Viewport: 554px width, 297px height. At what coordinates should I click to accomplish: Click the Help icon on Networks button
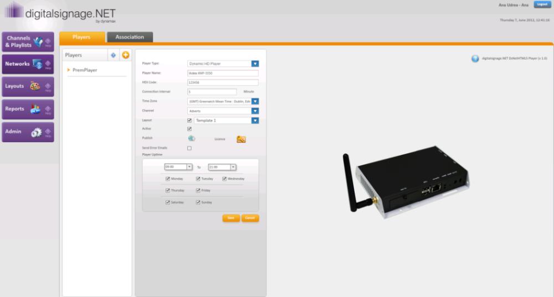tap(48, 65)
